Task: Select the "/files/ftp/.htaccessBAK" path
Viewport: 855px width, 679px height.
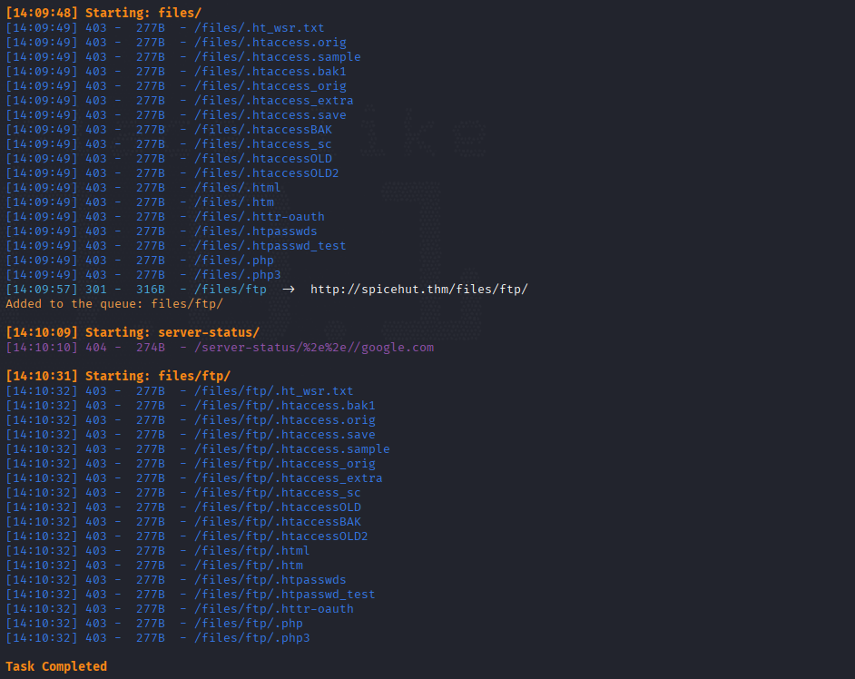Action: tap(278, 522)
